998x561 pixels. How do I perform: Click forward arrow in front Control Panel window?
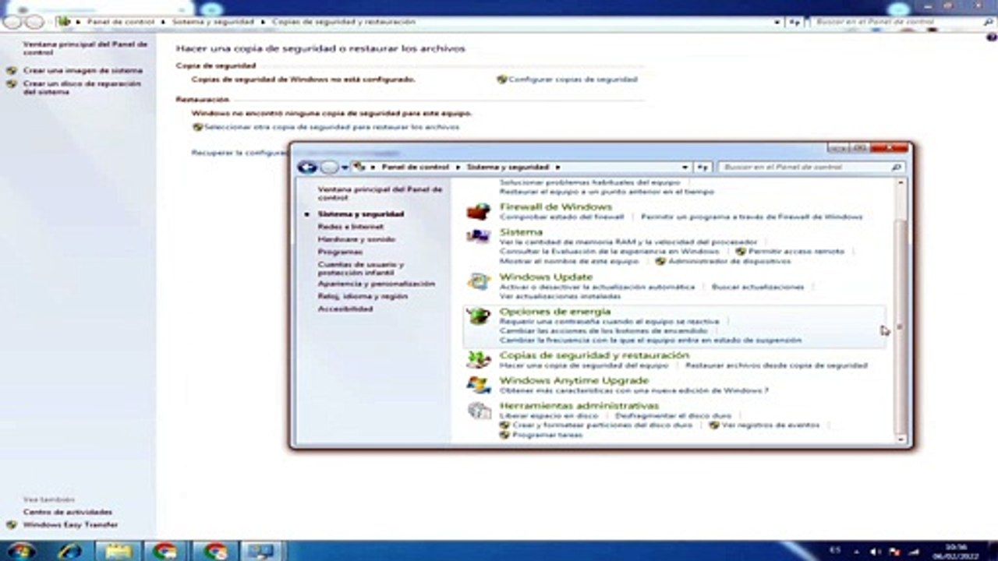coord(329,167)
